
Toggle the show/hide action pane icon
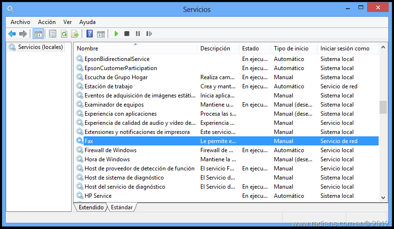tap(101, 34)
